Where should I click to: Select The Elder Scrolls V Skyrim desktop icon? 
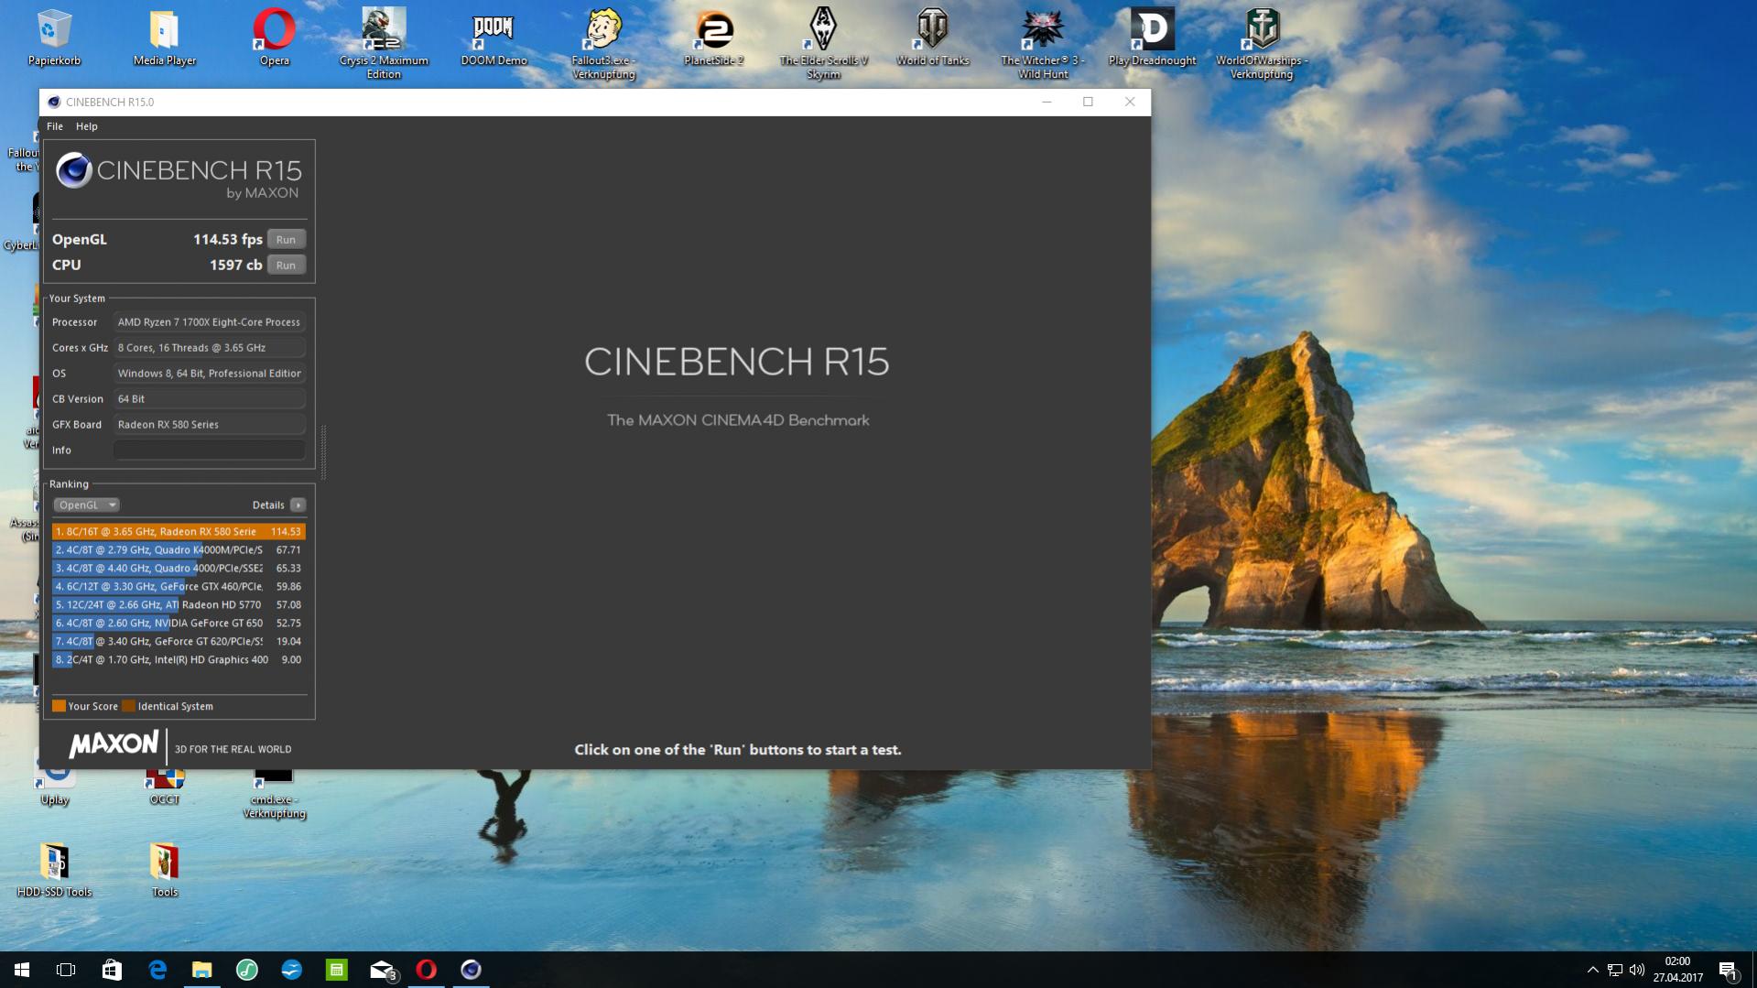[823, 44]
